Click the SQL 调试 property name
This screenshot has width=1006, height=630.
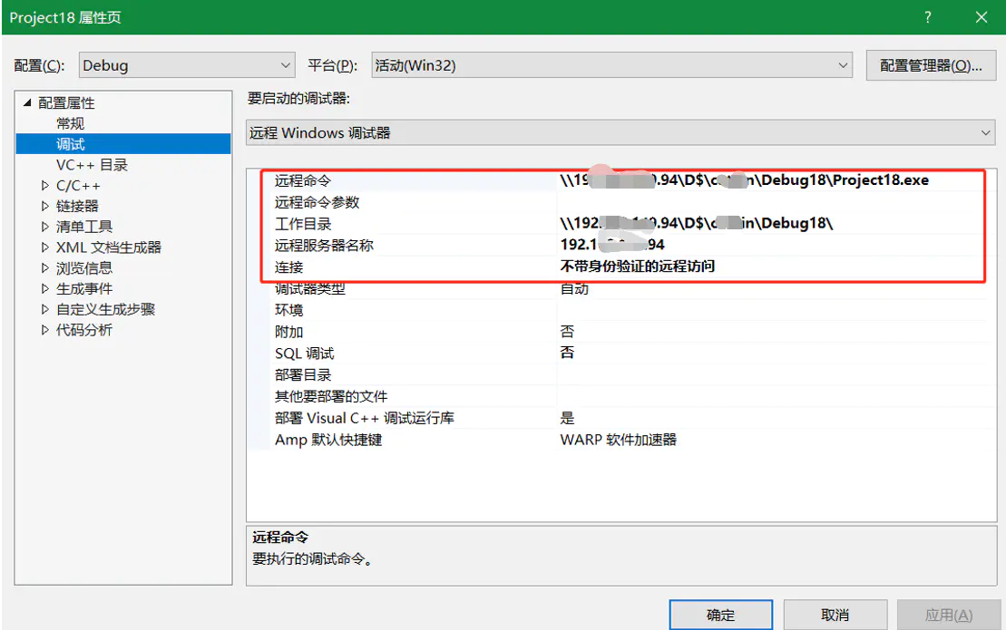point(304,354)
